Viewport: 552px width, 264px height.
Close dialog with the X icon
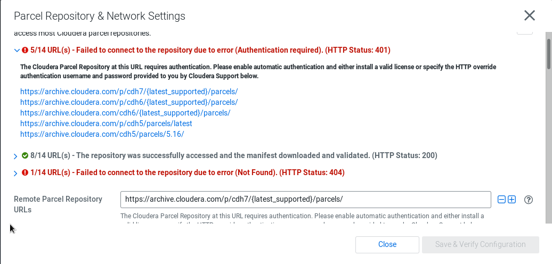point(530,15)
